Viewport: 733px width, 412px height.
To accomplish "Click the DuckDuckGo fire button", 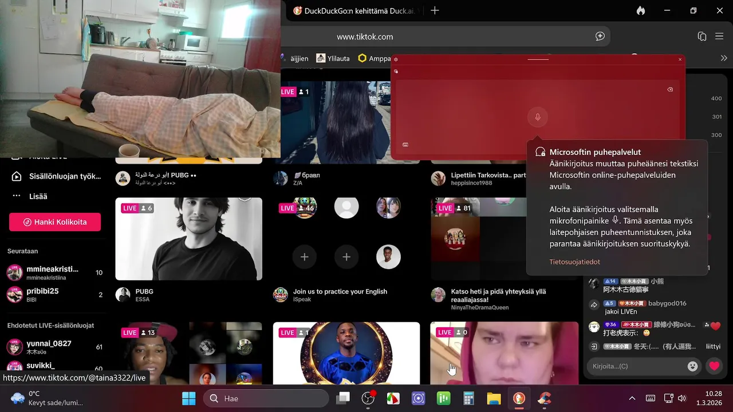I will 640,10.
